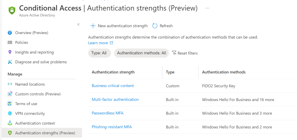Collapse the left navigation pane

coord(78,24)
